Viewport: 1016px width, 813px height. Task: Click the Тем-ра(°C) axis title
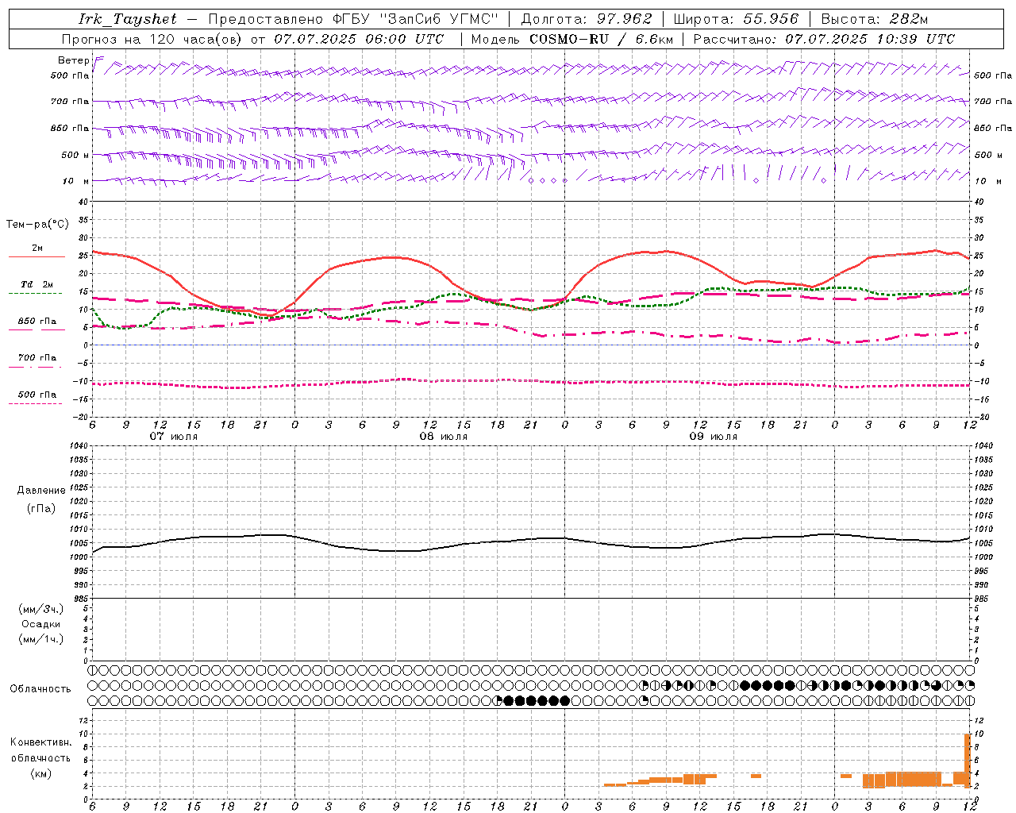(37, 225)
